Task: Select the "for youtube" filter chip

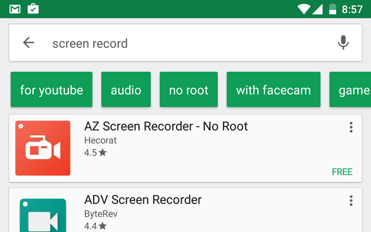Action: 51,90
